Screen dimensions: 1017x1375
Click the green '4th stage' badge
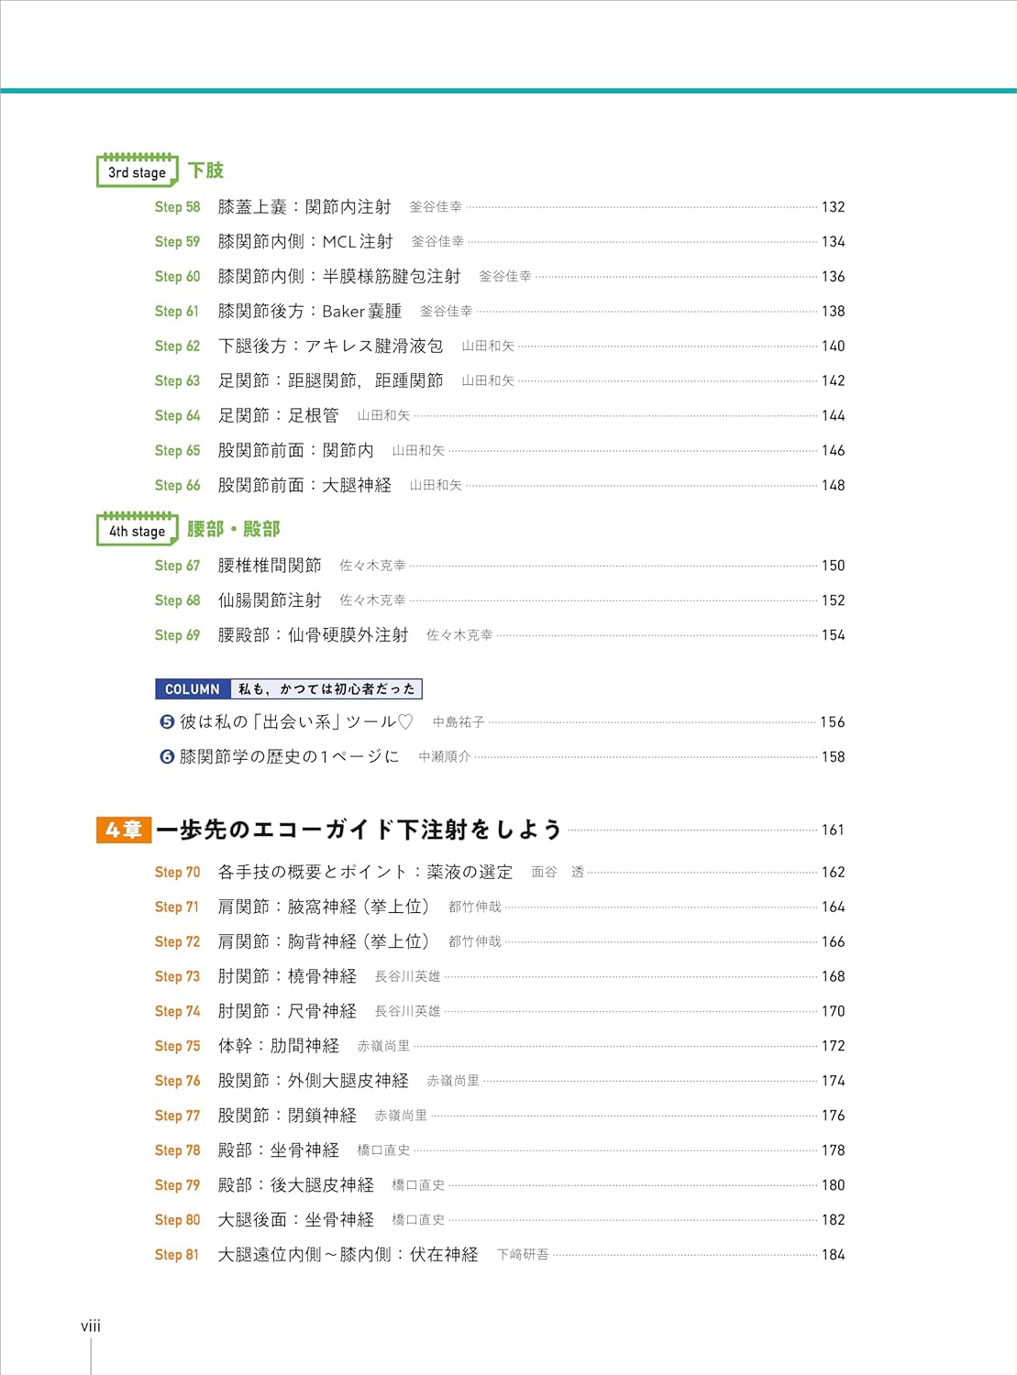coord(137,531)
